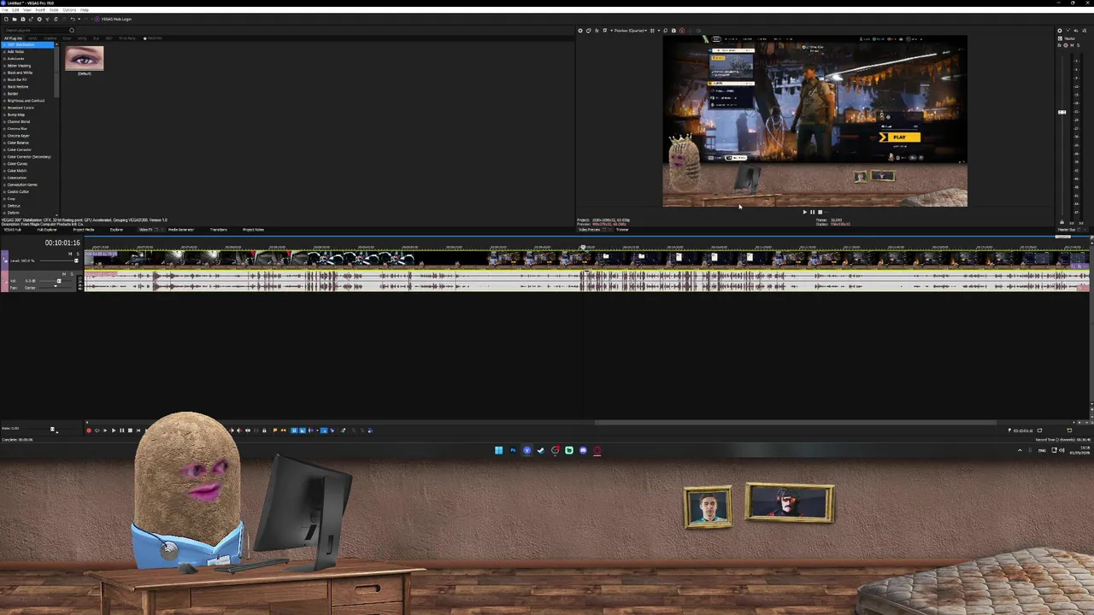Viewport: 1094px width, 615px height.
Task: Click VEGAS Hub Login
Action: [116, 19]
